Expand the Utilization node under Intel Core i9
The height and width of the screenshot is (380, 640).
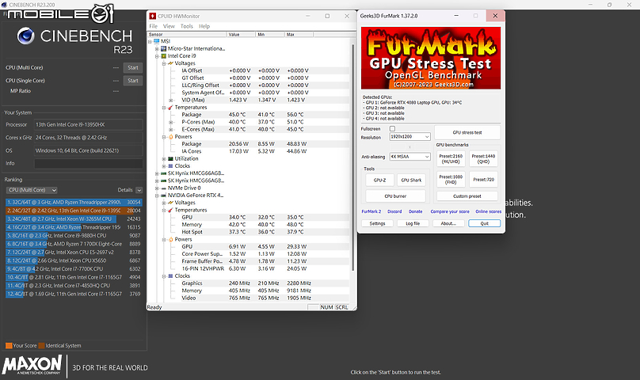tap(164, 159)
